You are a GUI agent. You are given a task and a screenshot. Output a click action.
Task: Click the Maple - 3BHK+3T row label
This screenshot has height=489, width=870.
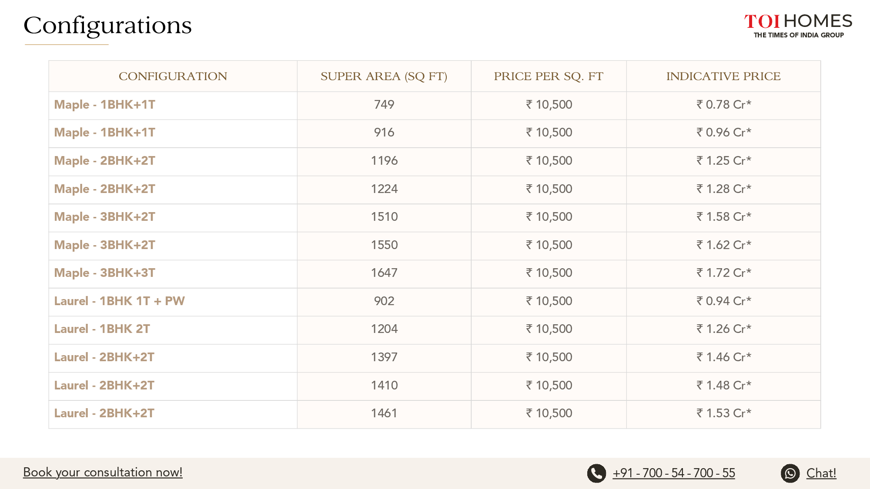(104, 273)
